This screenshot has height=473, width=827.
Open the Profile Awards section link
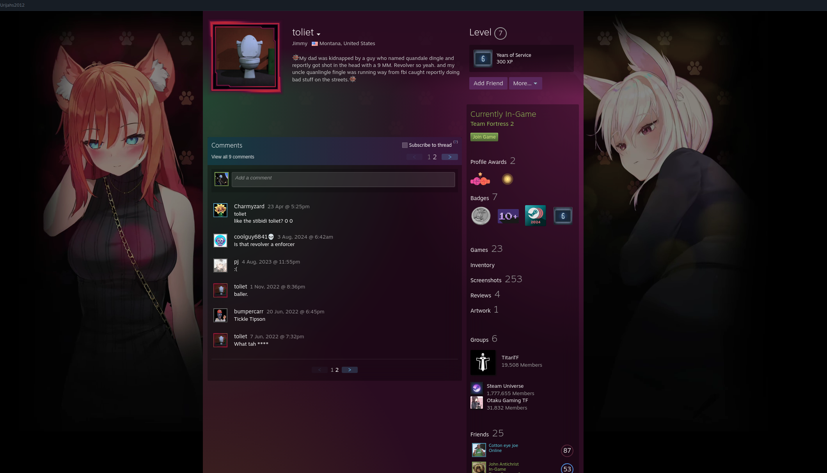point(493,161)
